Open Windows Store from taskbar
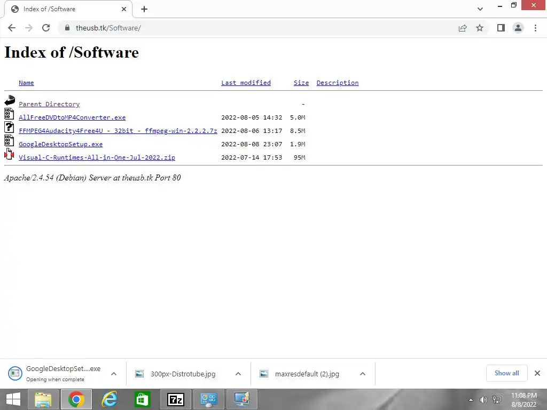Image resolution: width=547 pixels, height=410 pixels. pyautogui.click(x=142, y=399)
